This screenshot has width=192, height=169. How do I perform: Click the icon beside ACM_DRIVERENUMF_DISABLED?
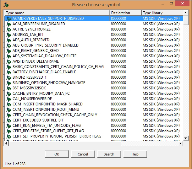[8, 24]
